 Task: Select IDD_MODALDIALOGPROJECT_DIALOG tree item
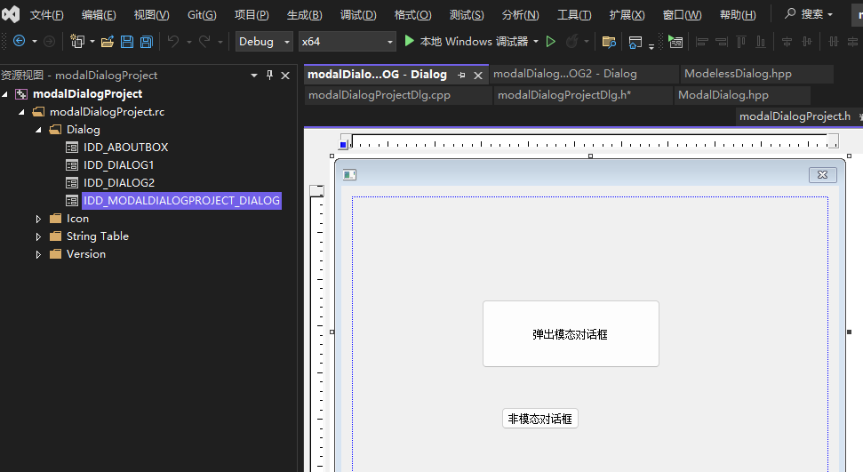click(181, 201)
